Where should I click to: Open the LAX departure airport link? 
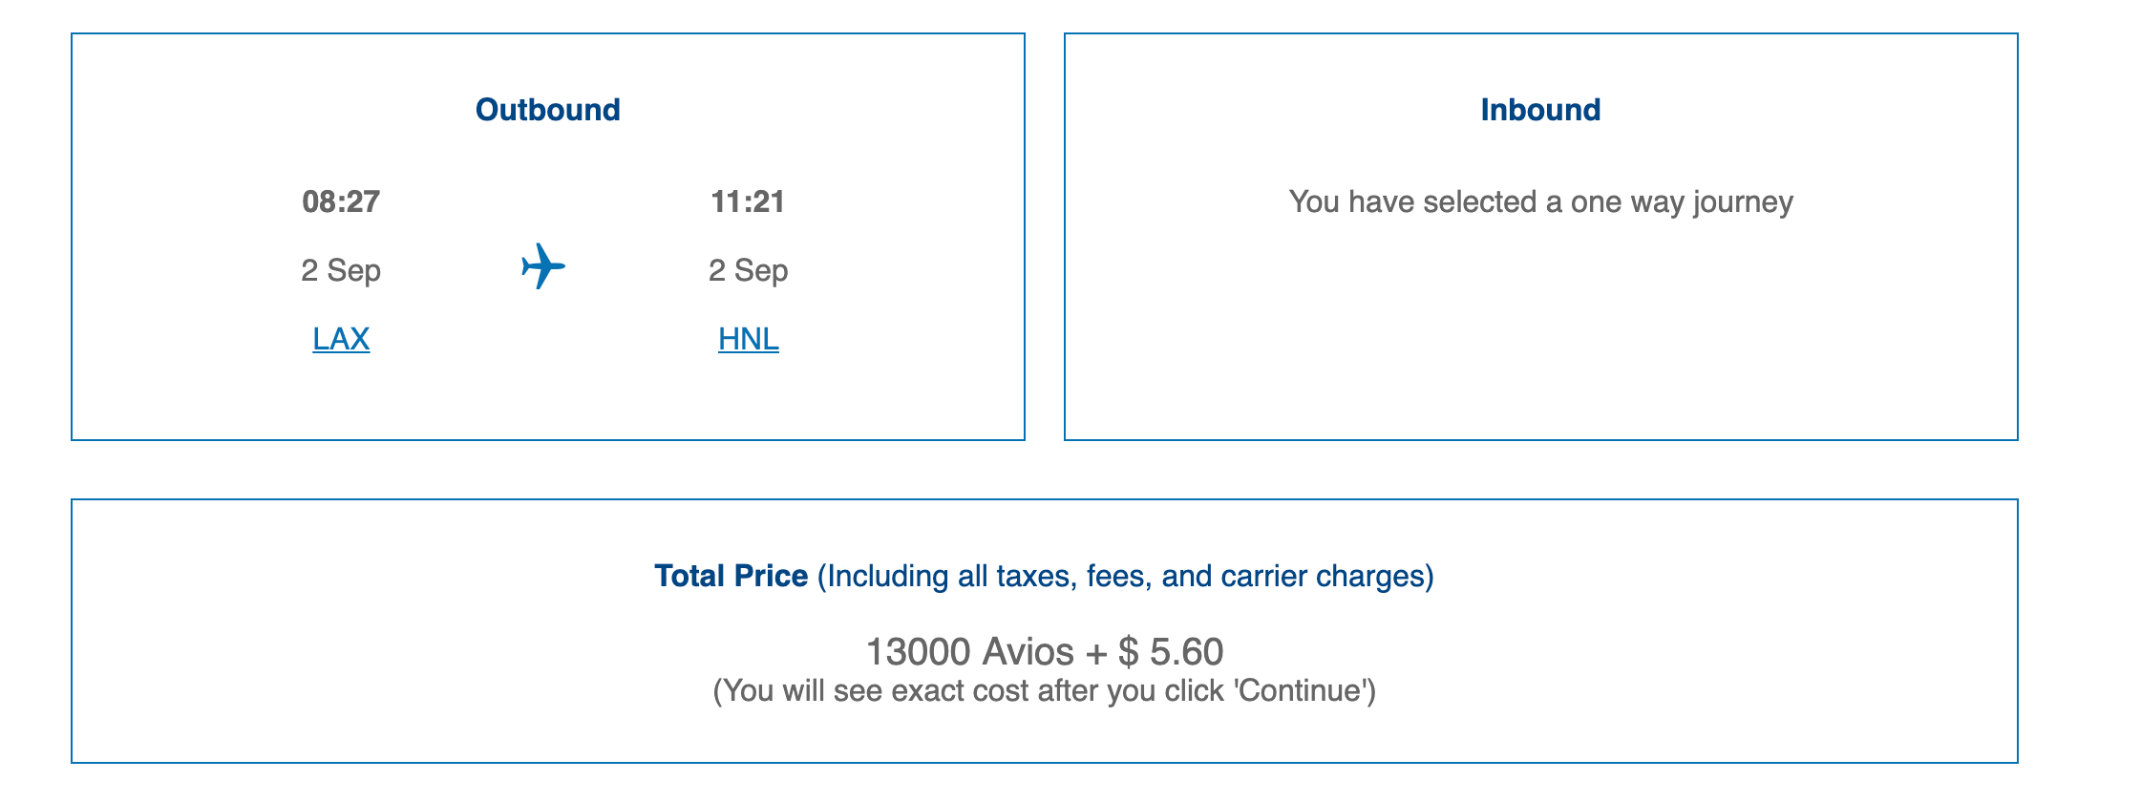point(341,339)
